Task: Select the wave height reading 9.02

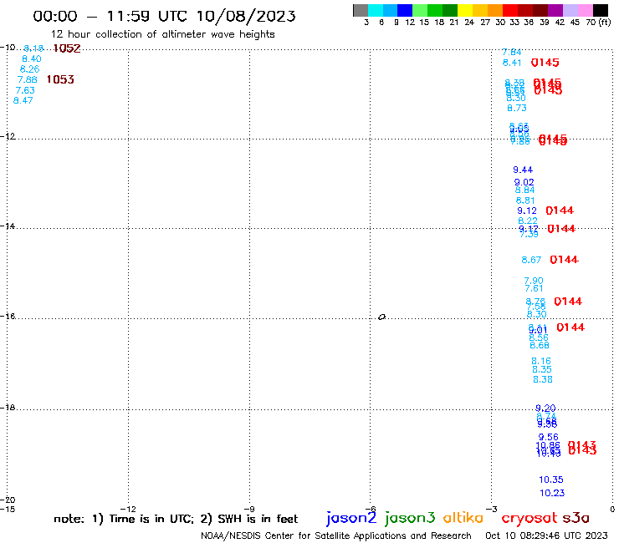Action: (x=524, y=182)
